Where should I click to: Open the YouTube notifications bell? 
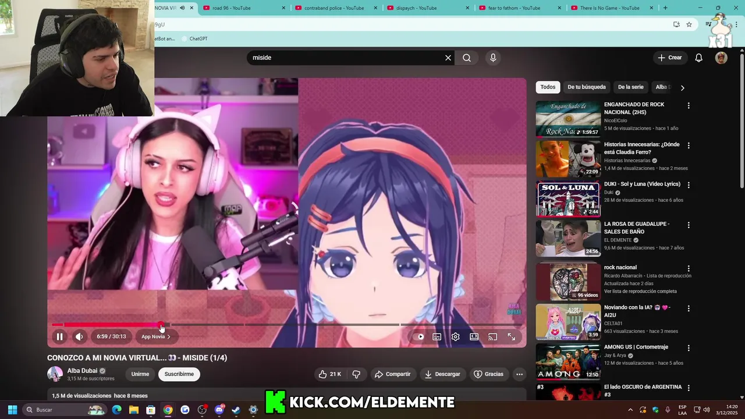[699, 58]
